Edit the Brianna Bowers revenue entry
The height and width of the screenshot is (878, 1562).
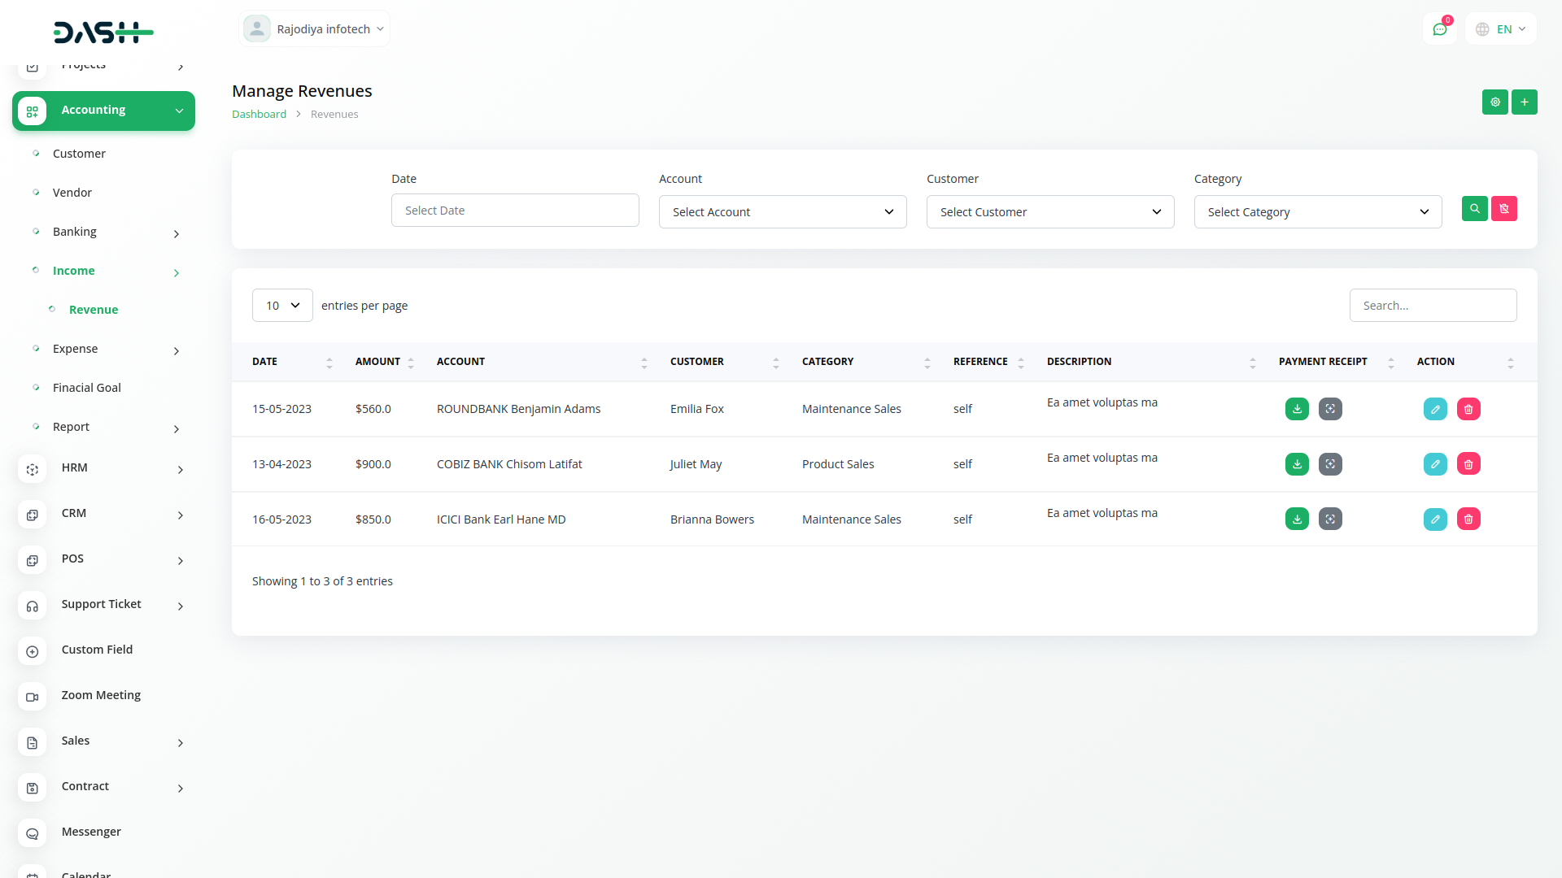pyautogui.click(x=1435, y=519)
